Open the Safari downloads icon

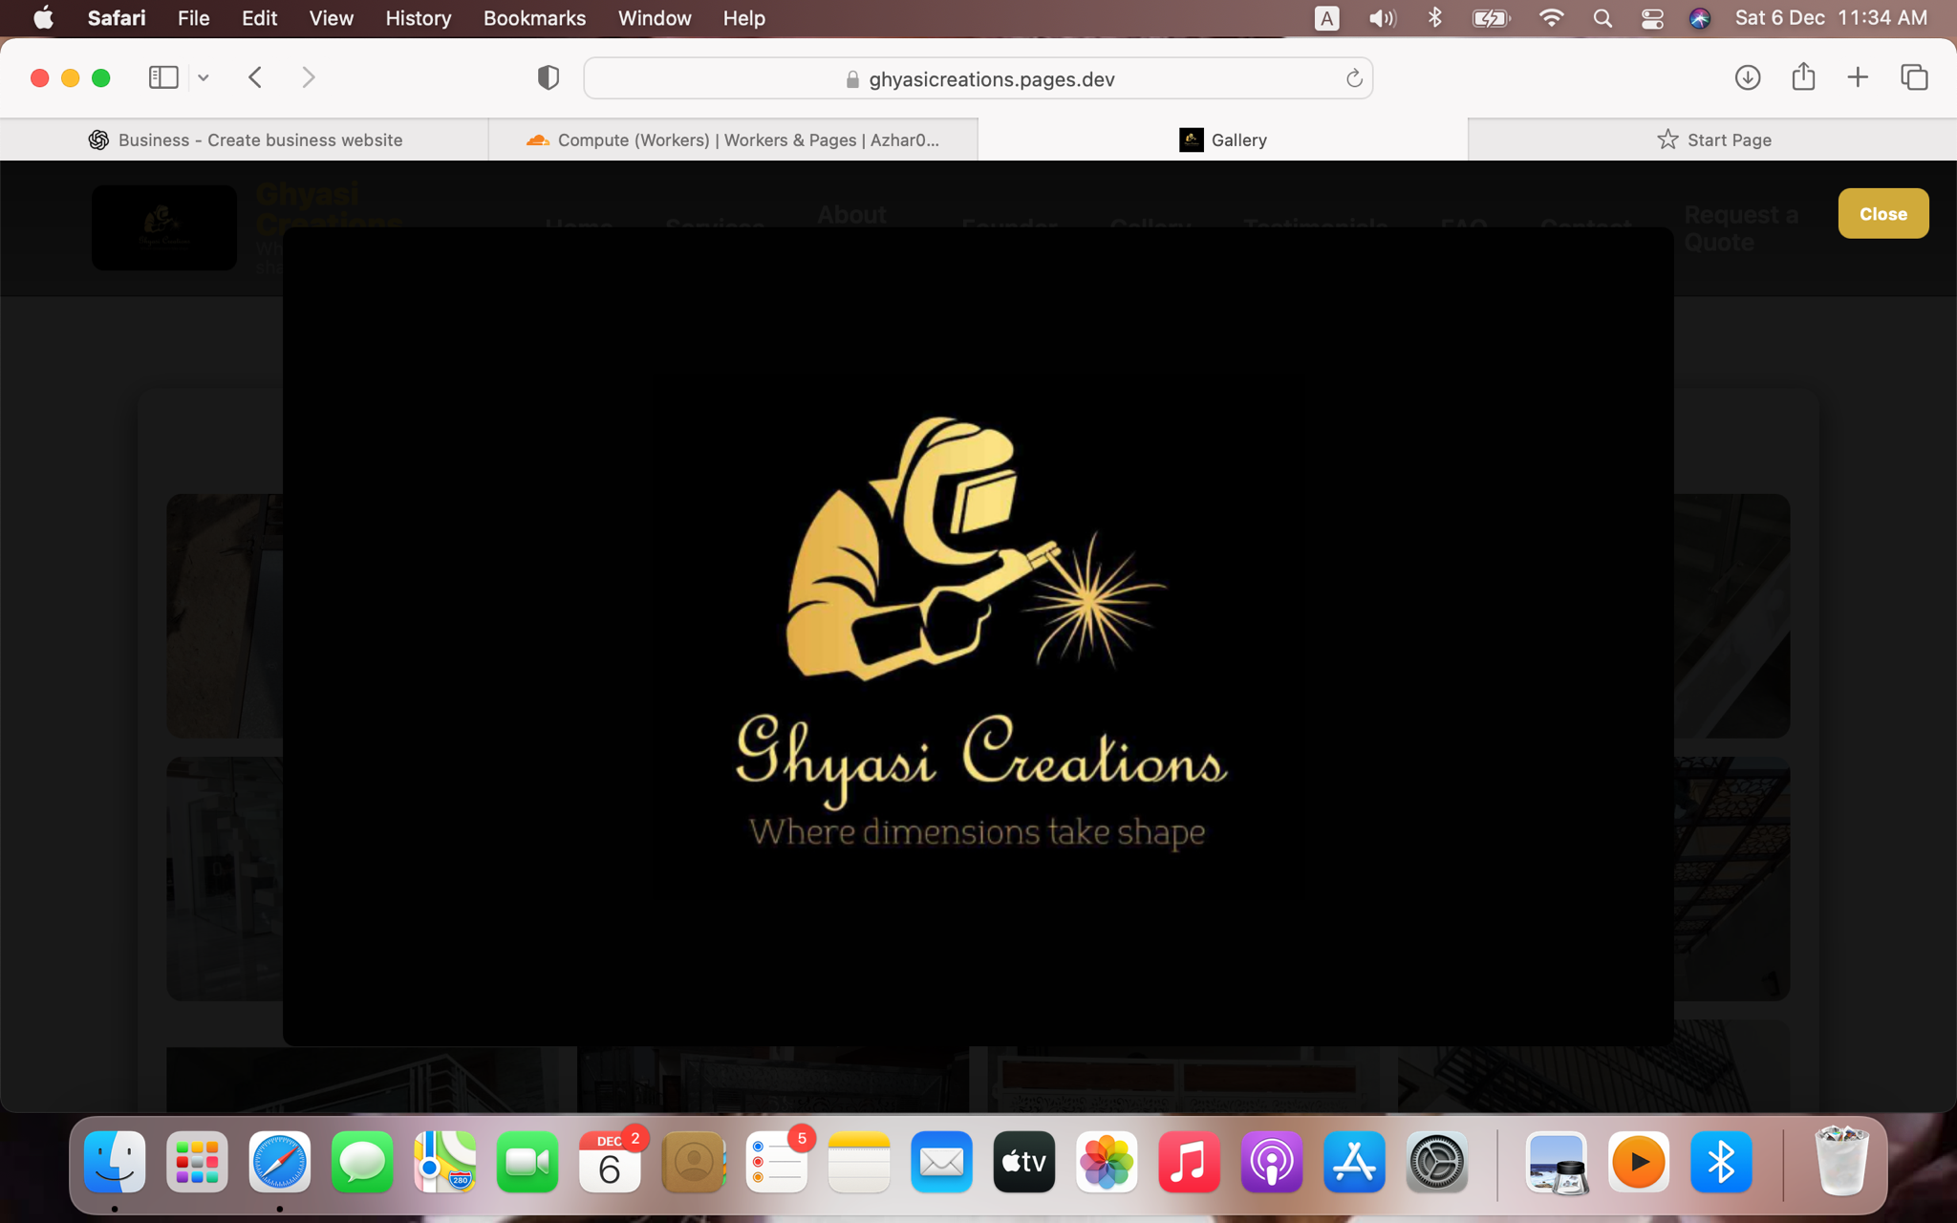[1747, 77]
